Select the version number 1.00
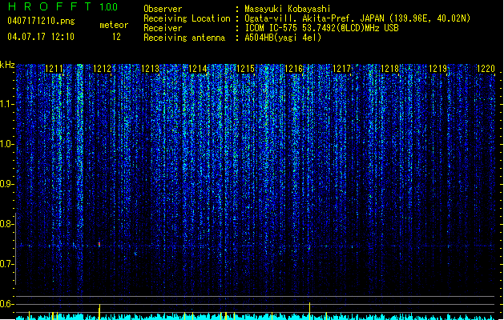504x320 pixels. click(x=109, y=7)
